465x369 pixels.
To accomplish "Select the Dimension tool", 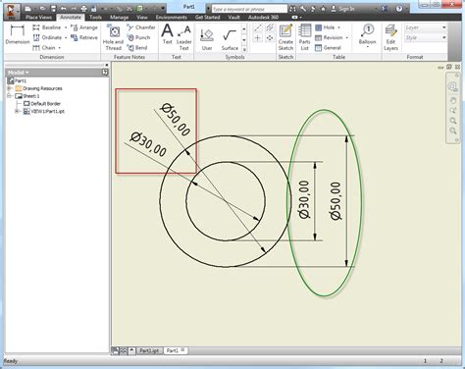I will click(18, 35).
